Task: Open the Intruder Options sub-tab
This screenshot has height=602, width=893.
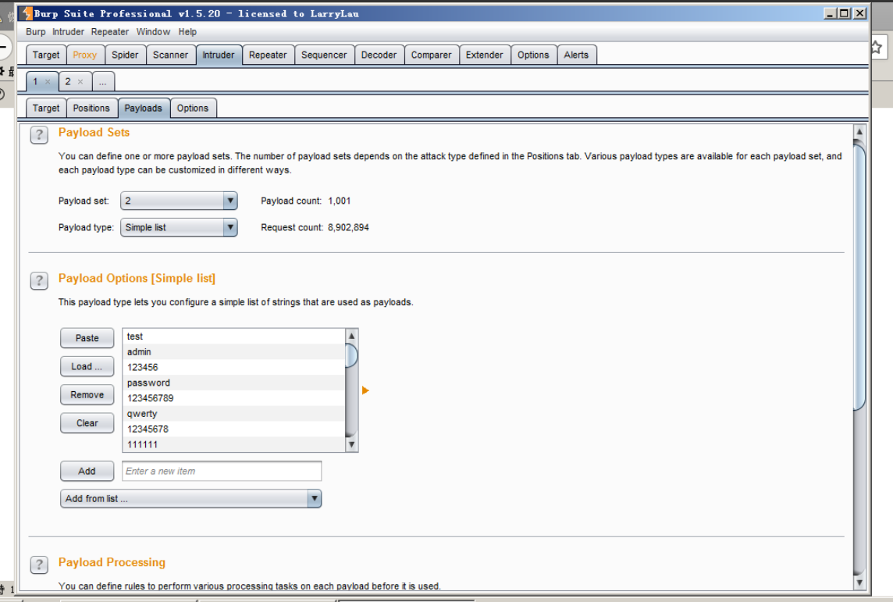Action: tap(193, 108)
